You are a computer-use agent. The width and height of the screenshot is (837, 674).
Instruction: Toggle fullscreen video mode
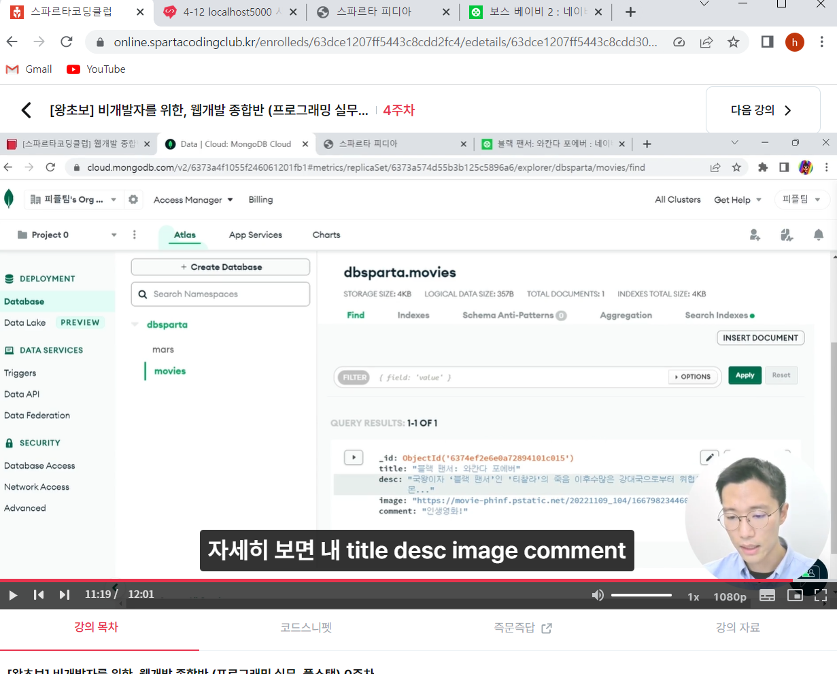click(x=821, y=596)
